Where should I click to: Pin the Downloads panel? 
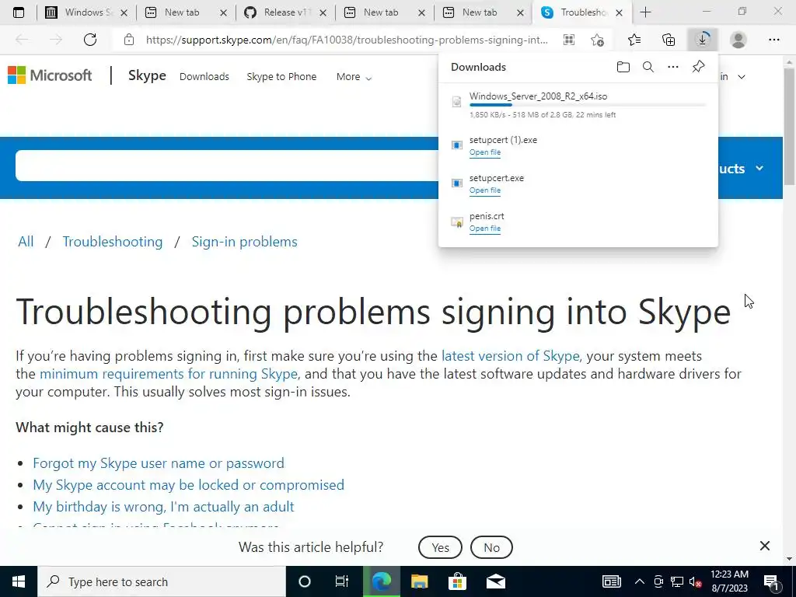point(699,67)
